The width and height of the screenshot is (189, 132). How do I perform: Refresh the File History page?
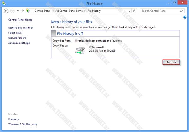(134, 11)
